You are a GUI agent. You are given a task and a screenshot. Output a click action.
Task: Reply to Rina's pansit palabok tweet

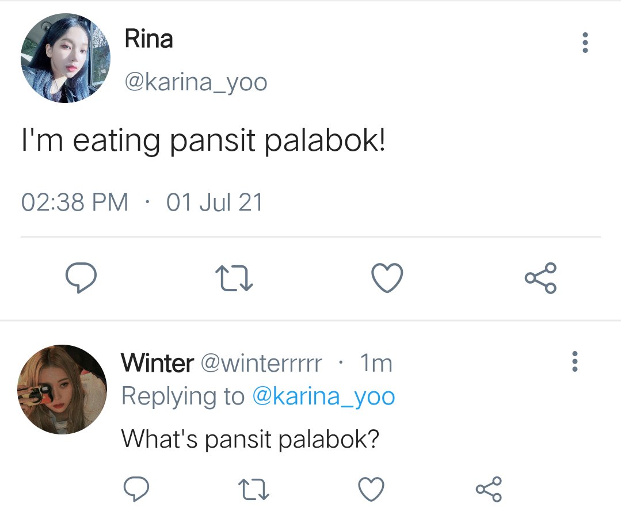pyautogui.click(x=81, y=277)
